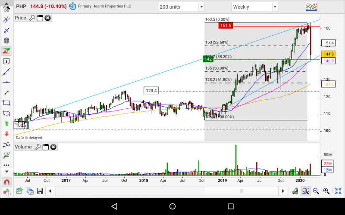
Task: Click the PHP ticker symbol
Action: tap(21, 7)
